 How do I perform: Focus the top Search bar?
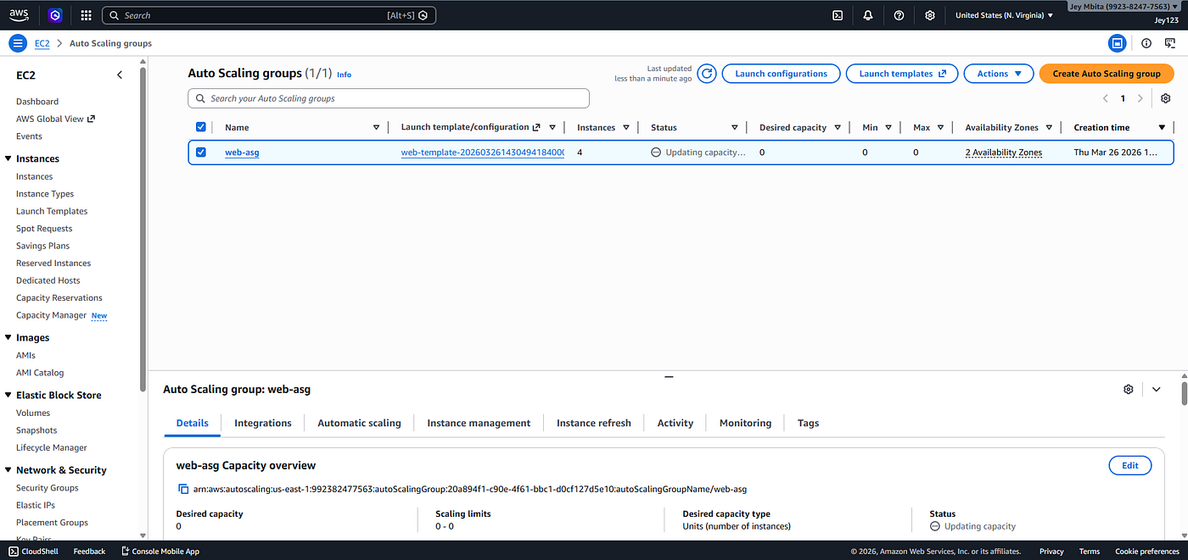[269, 15]
